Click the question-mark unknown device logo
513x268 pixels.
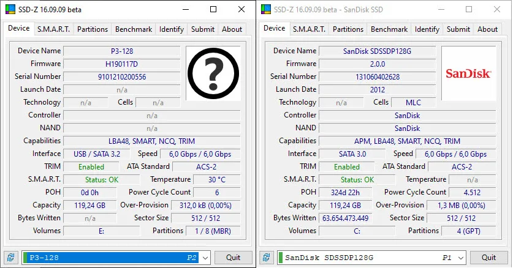(x=213, y=73)
